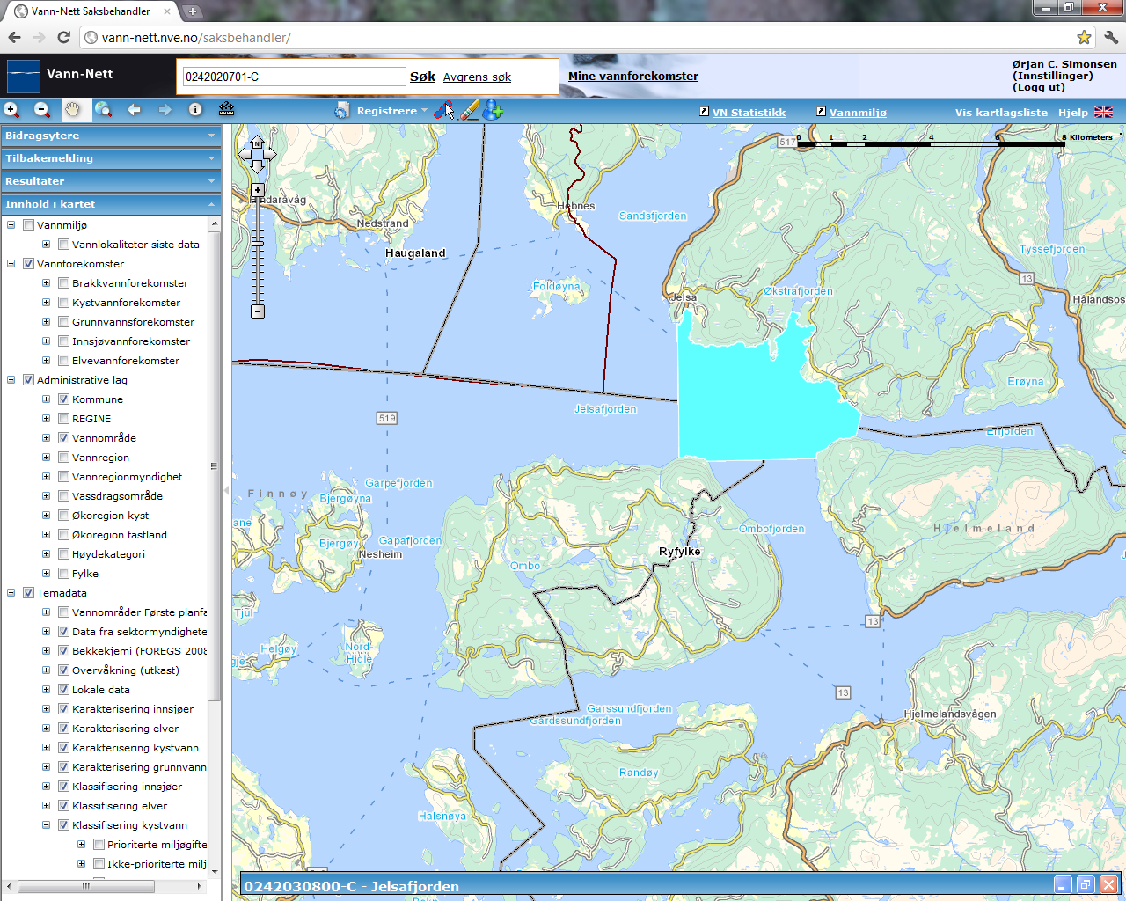Click the Vann-Nett logo

(x=24, y=77)
